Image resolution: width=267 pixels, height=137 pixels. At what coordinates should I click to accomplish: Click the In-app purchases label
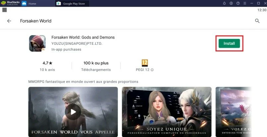[66, 49]
